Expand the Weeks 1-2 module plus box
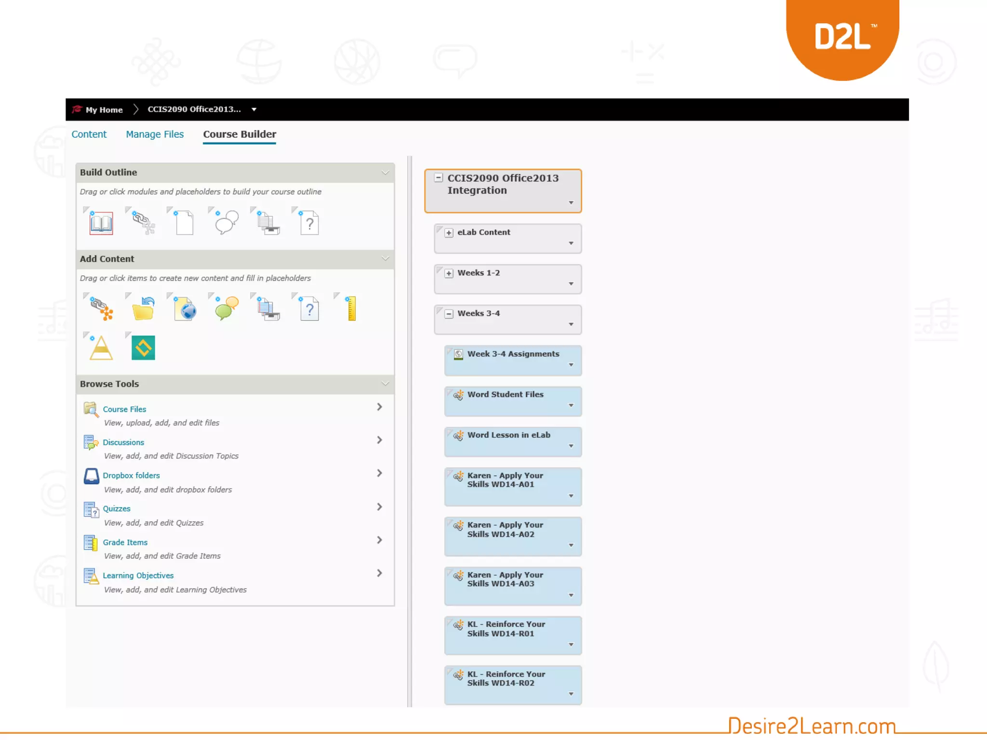This screenshot has height=740, width=987. coord(449,274)
